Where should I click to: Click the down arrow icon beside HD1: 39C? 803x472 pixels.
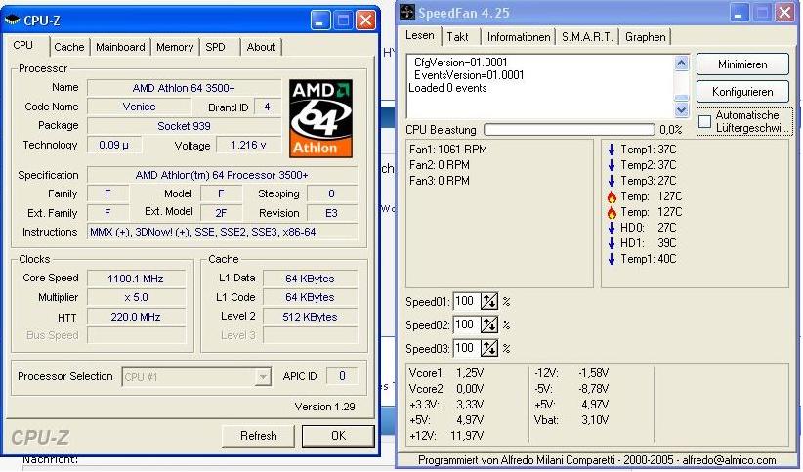coord(612,243)
